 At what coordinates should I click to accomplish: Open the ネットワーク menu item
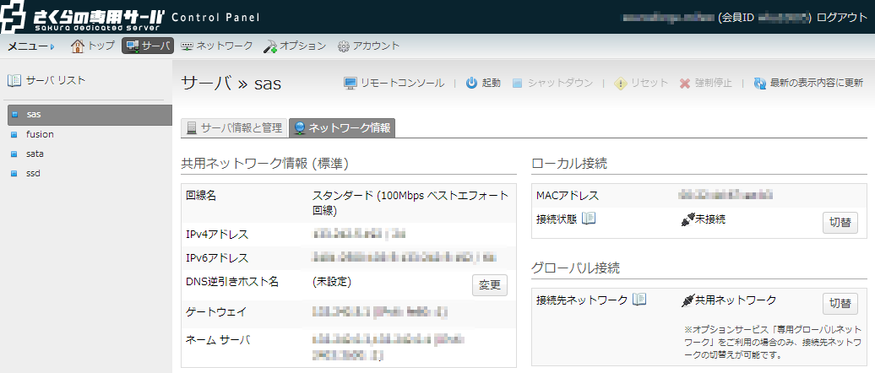[216, 46]
